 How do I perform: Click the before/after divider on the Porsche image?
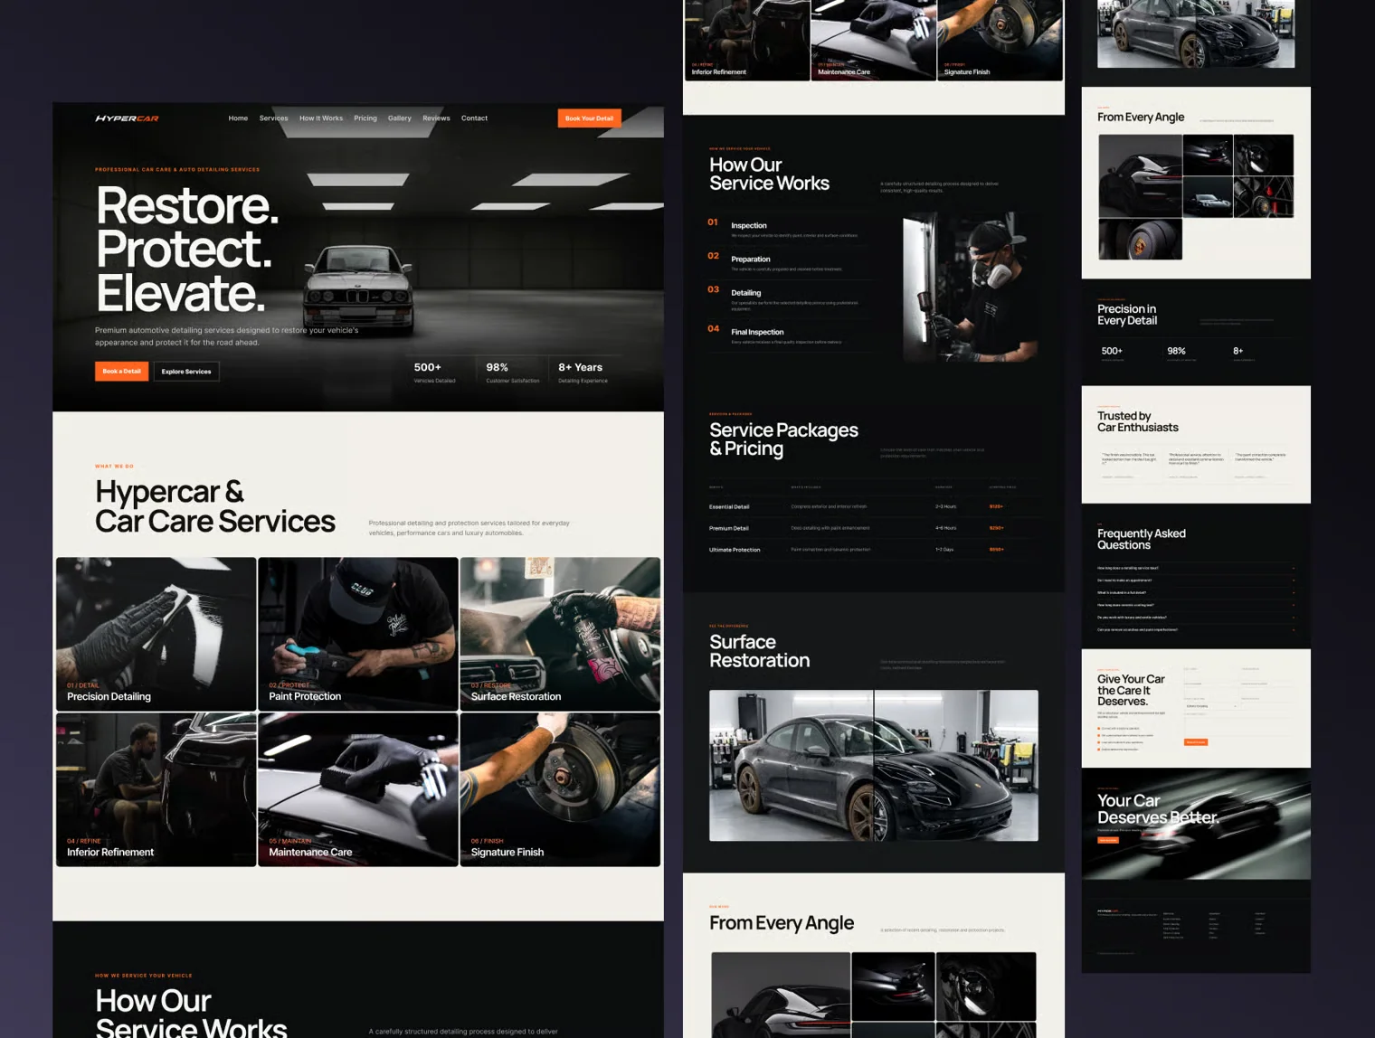tap(874, 765)
